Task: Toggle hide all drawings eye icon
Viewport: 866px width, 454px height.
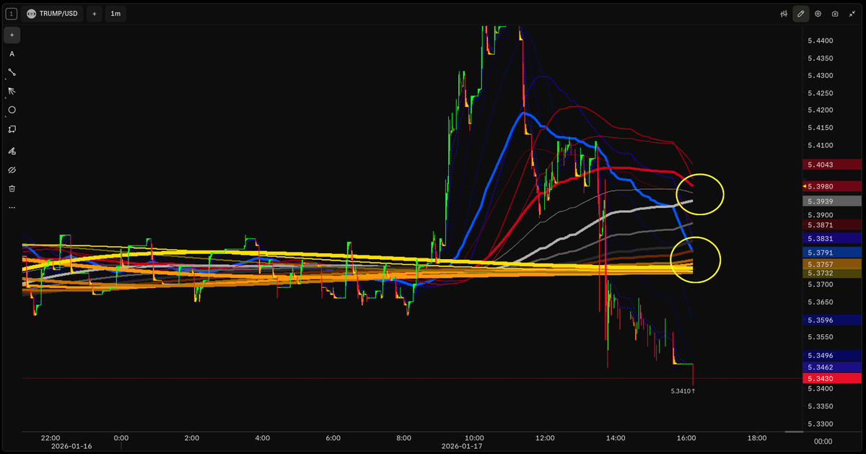Action: pos(12,170)
